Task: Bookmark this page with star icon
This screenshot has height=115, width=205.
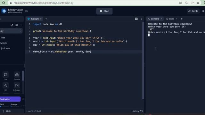Action: point(198,3)
